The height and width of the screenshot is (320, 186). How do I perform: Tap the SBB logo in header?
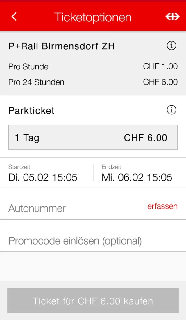point(172,17)
